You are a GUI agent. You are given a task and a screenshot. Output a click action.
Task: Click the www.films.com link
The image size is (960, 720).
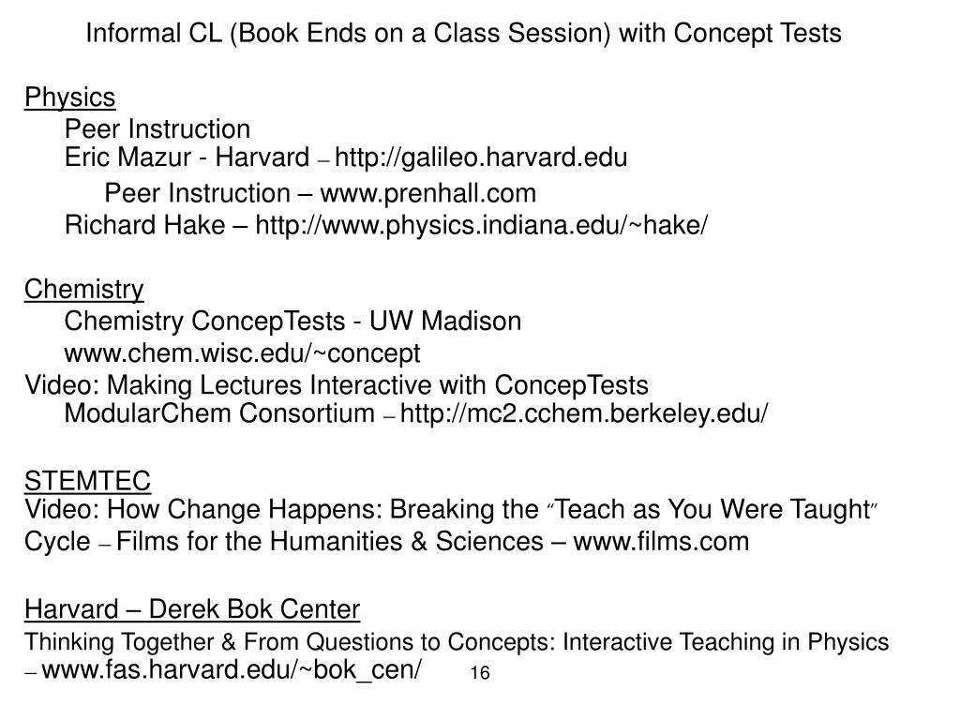[661, 541]
